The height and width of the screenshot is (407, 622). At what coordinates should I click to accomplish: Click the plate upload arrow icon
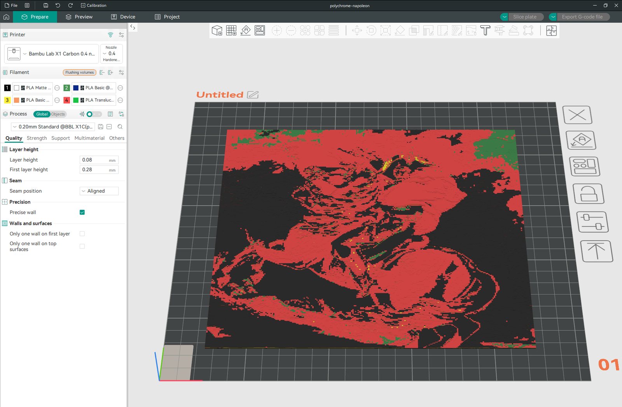coord(597,251)
